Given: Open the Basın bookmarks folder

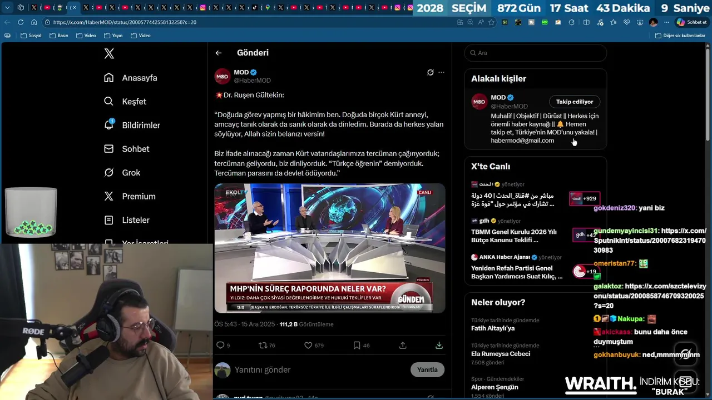Looking at the screenshot, I should tap(58, 36).
